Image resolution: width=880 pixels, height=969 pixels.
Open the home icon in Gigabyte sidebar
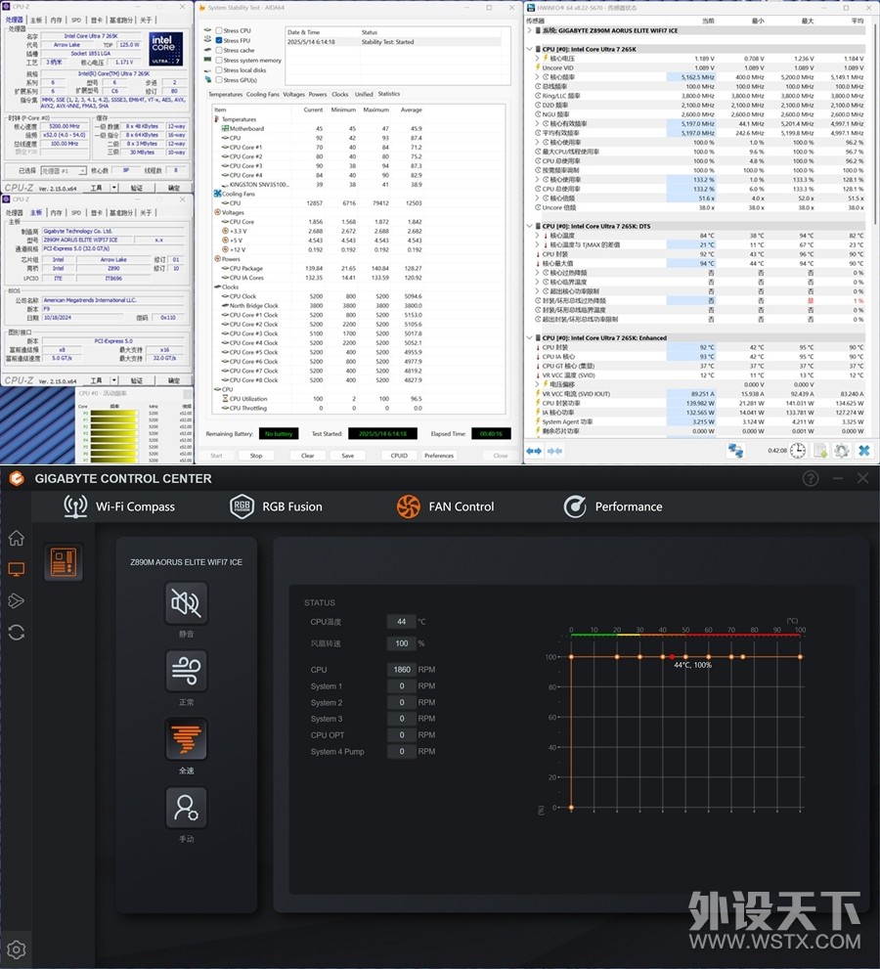point(17,538)
